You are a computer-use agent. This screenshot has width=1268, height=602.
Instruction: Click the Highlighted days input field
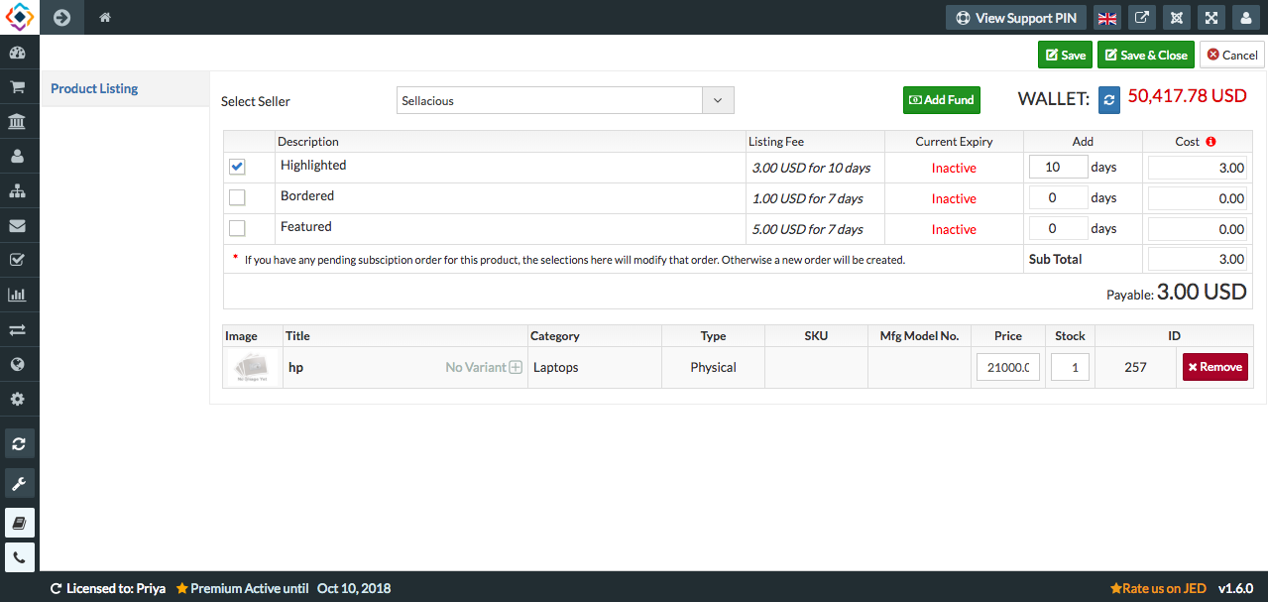1059,167
